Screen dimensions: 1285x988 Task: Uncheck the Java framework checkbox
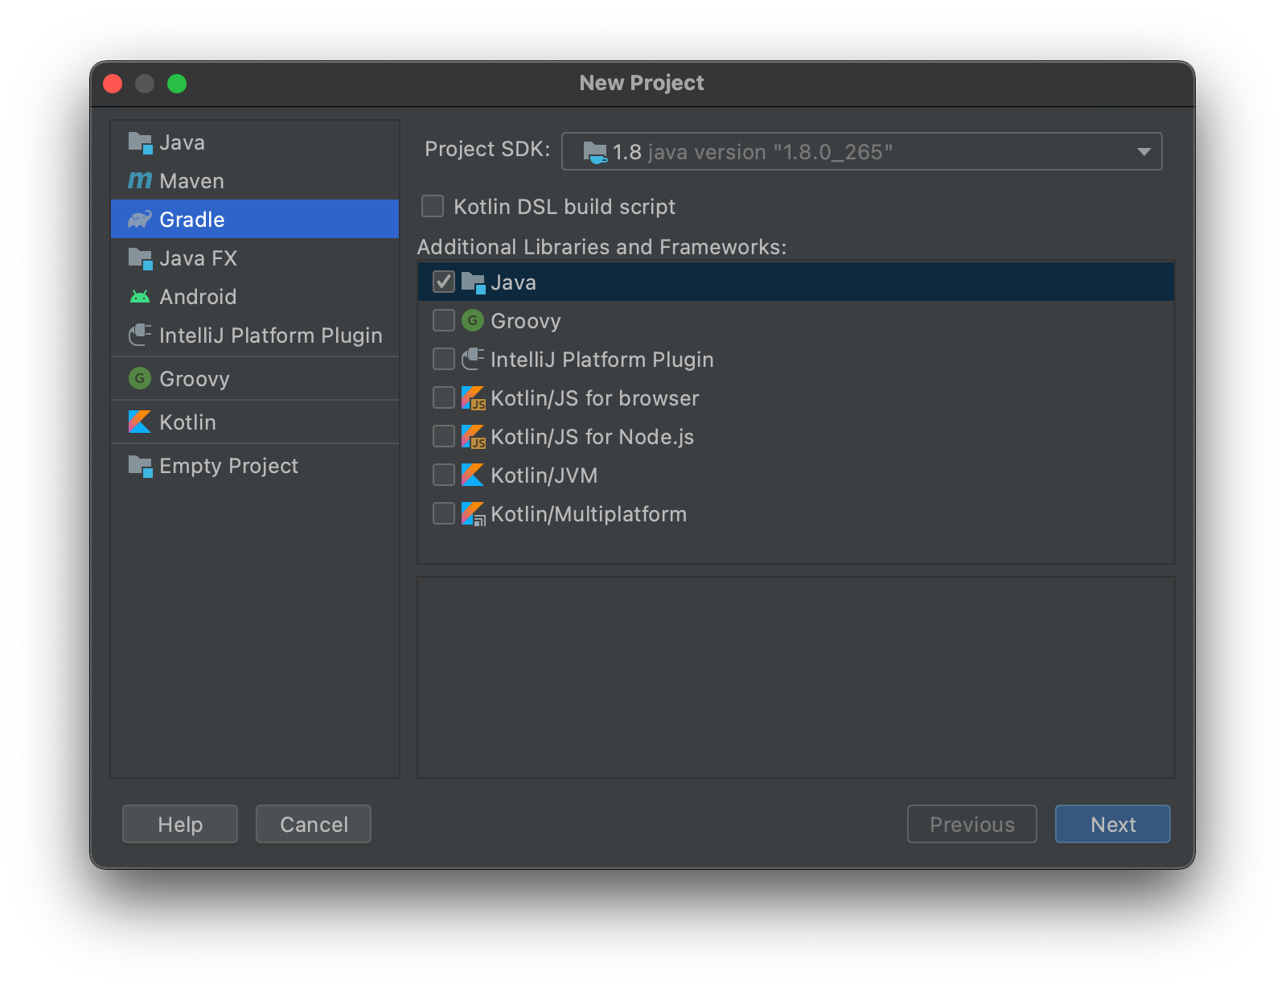point(444,282)
